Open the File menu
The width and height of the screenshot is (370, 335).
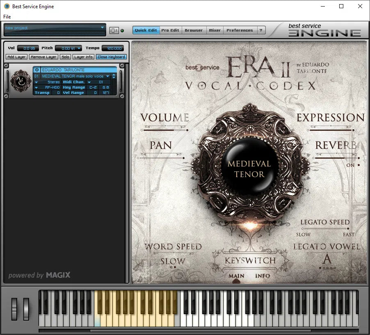7,16
